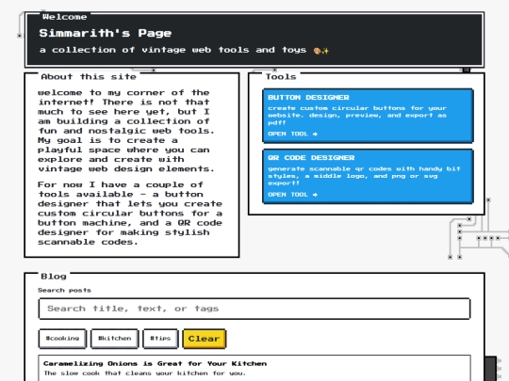Click the 'welcome to my corner' paragraph
Screen dimensions: 509x381
click(126, 131)
